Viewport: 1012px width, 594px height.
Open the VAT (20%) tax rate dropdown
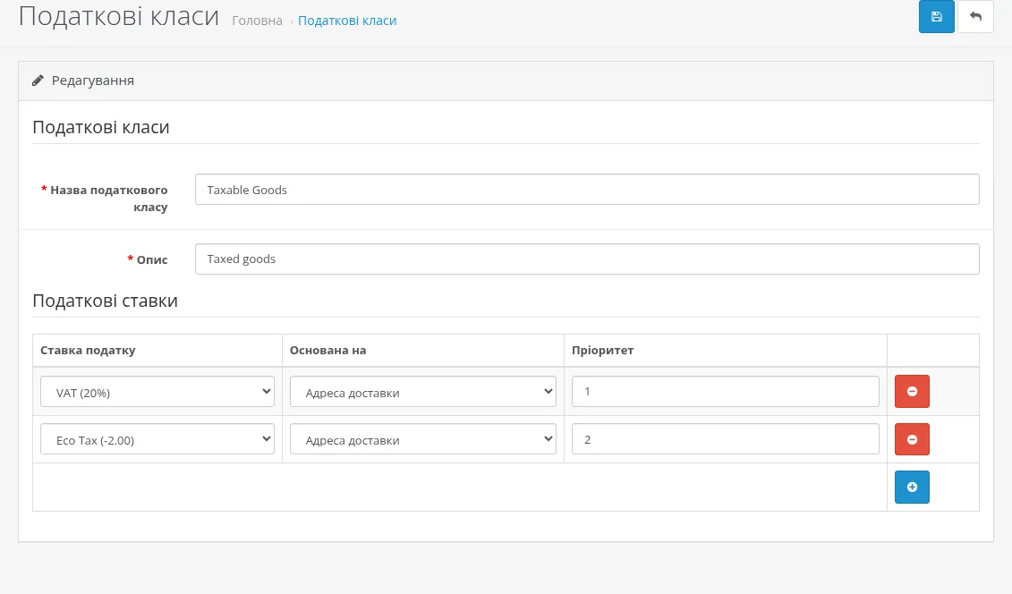(157, 392)
